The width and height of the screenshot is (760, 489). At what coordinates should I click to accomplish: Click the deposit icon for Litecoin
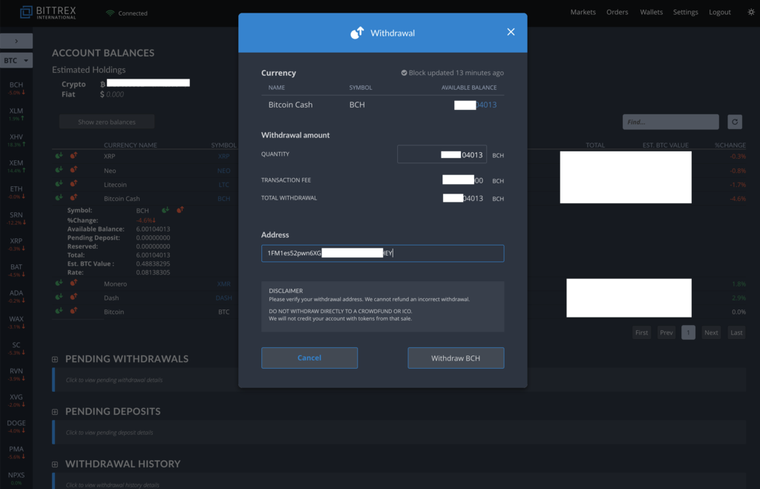tap(59, 184)
